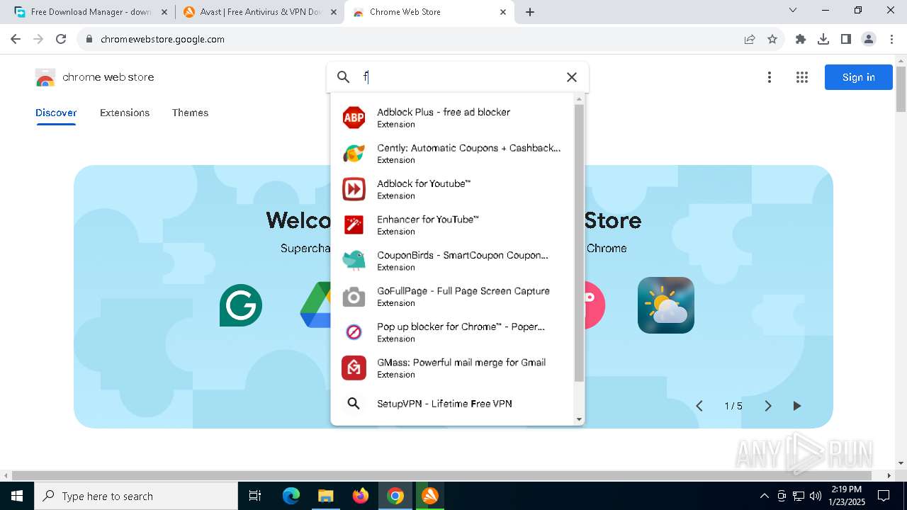Toggle the browser side panel icon
This screenshot has height=510, width=907.
pyautogui.click(x=846, y=39)
